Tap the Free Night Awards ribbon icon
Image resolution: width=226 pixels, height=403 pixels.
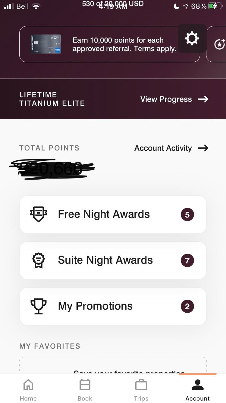click(x=39, y=214)
